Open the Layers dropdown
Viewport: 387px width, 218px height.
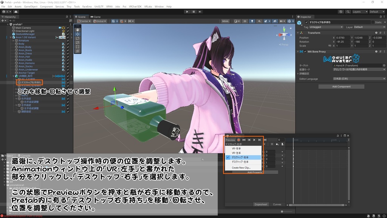(360, 12)
